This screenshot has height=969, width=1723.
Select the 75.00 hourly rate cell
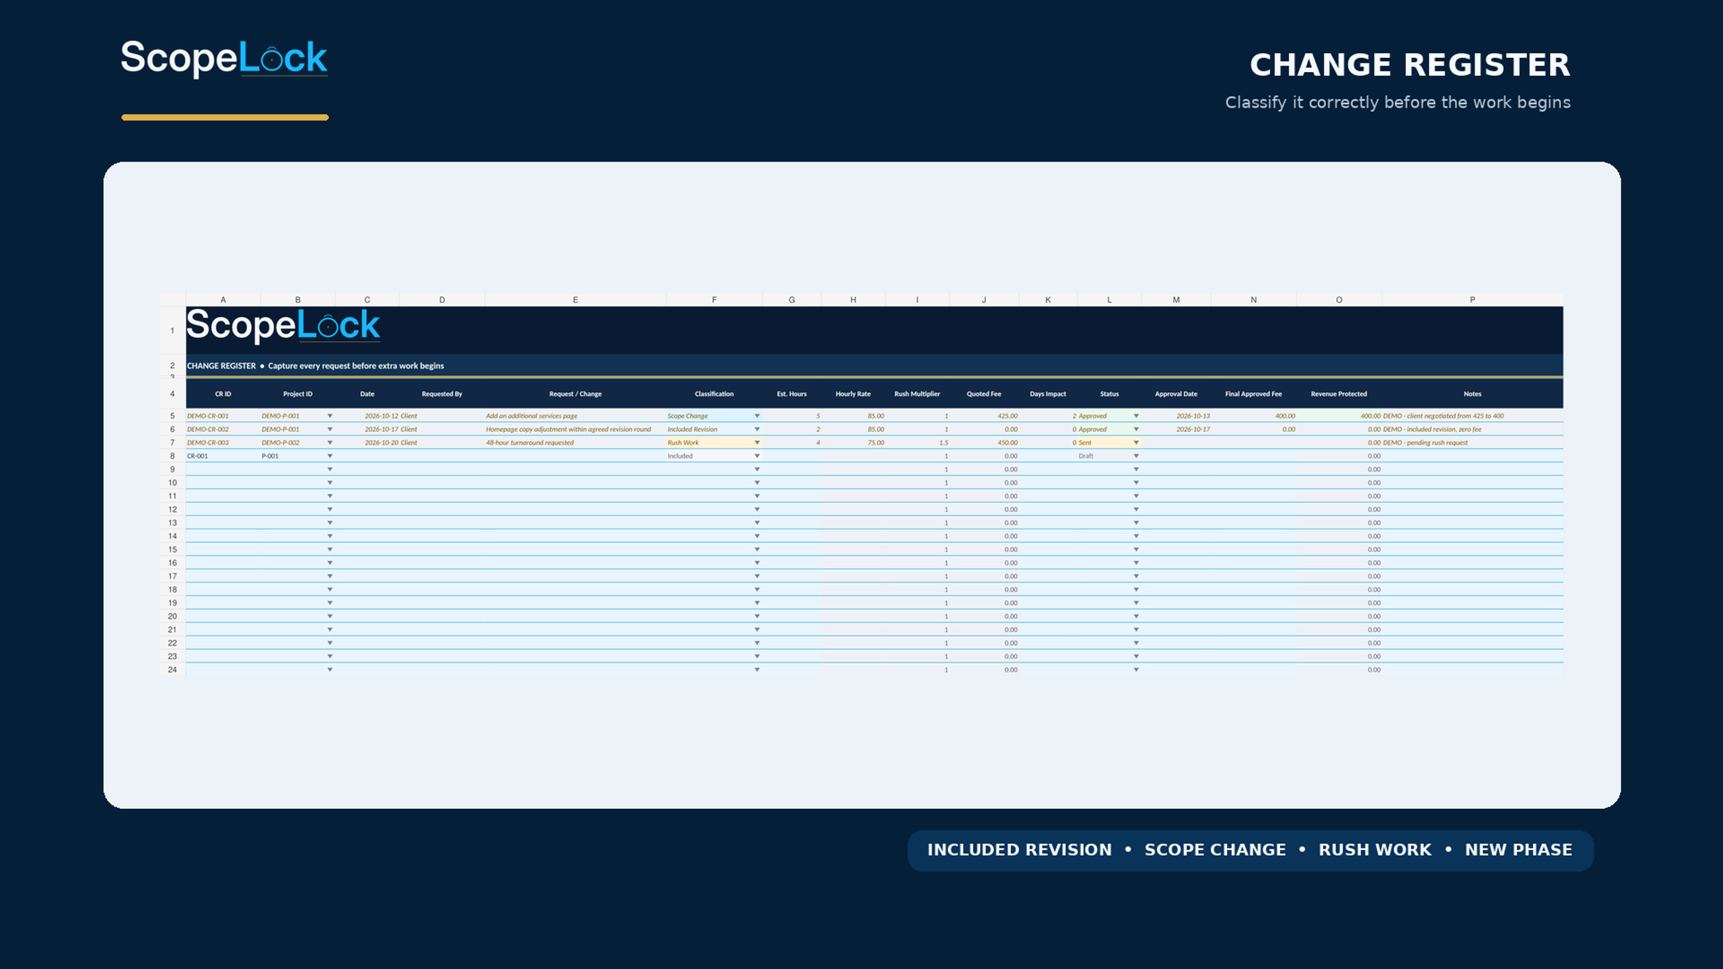tap(853, 443)
